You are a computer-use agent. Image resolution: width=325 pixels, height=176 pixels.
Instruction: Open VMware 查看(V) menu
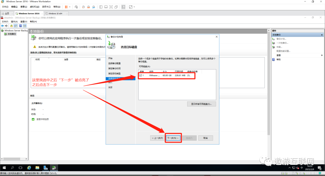[x=24, y=7]
